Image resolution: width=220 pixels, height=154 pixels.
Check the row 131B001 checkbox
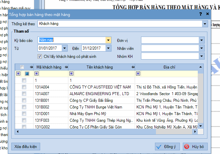[x=24, y=100]
